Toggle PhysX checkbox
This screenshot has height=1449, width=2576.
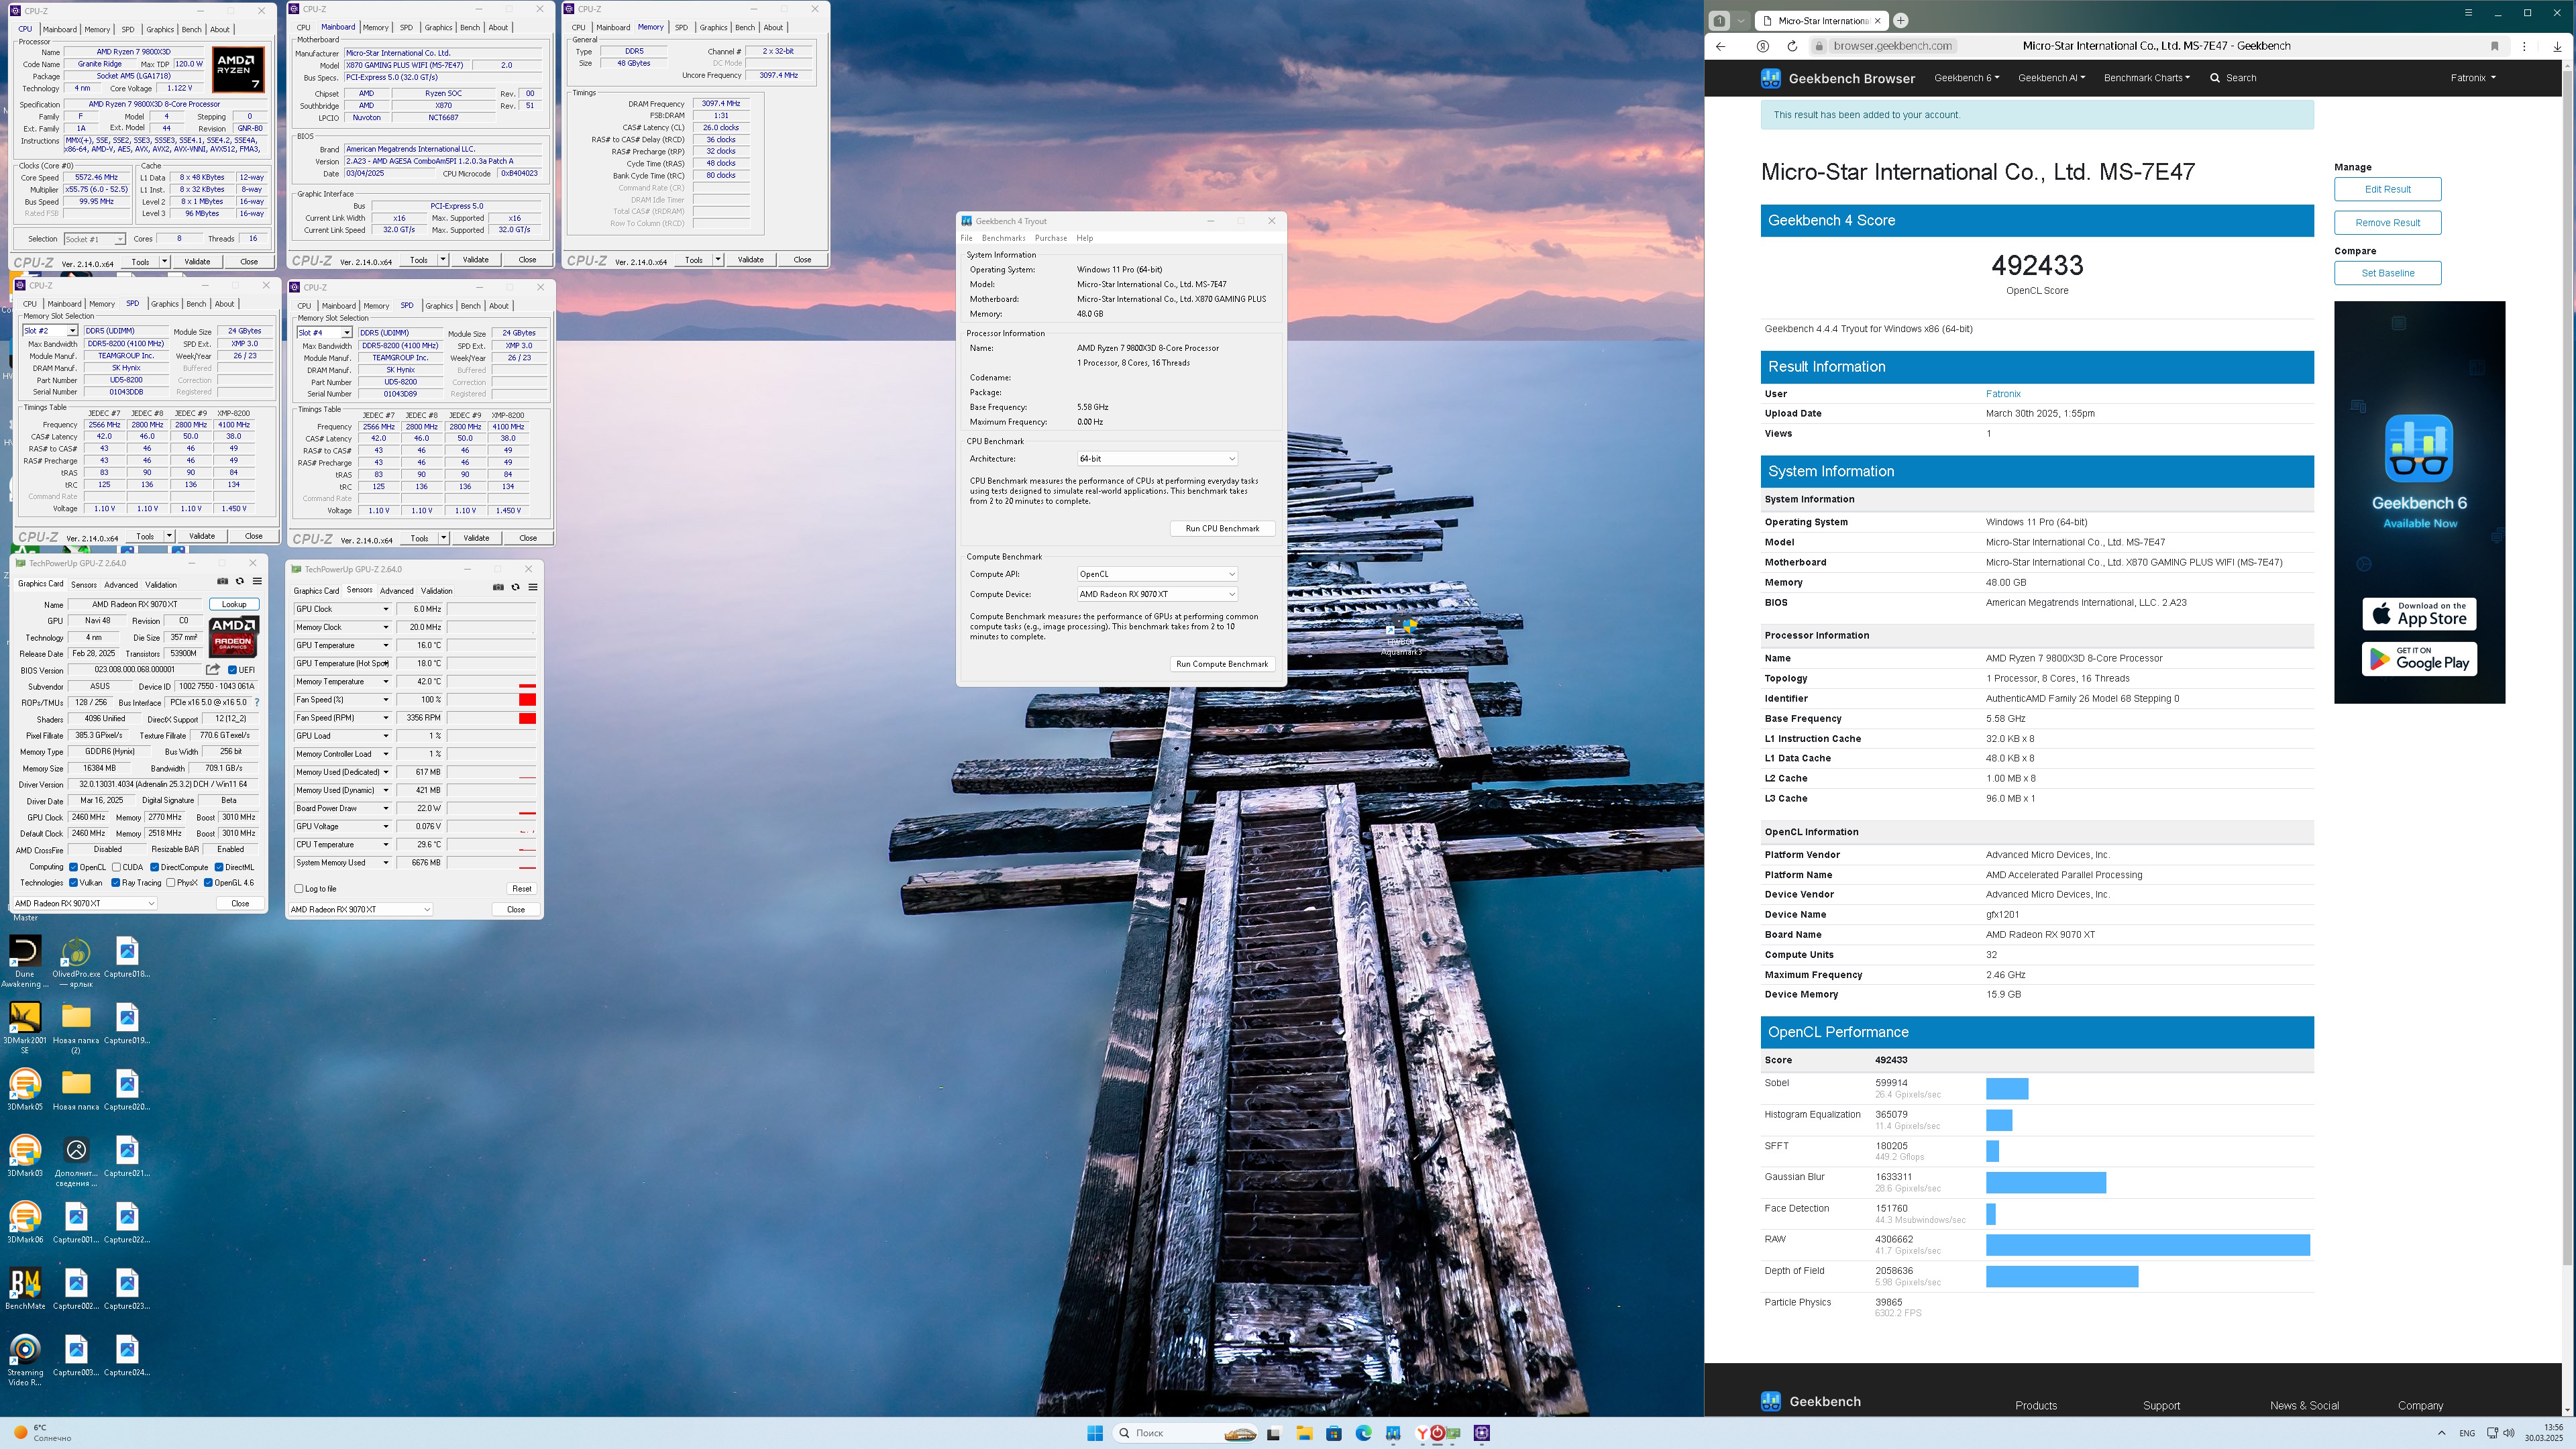click(171, 883)
